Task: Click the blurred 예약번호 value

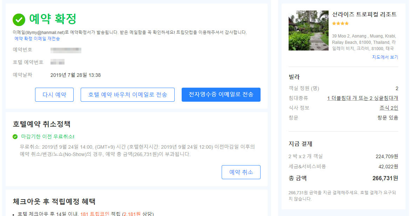Action: coord(66,50)
